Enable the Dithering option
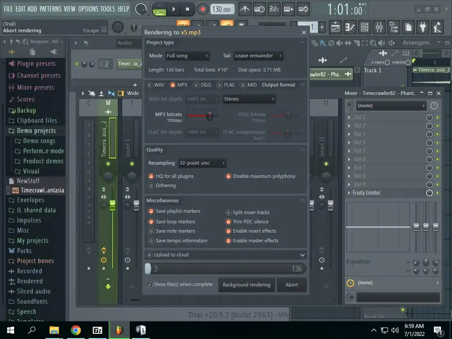Screen dimensions: 452x339 pos(162,185)
